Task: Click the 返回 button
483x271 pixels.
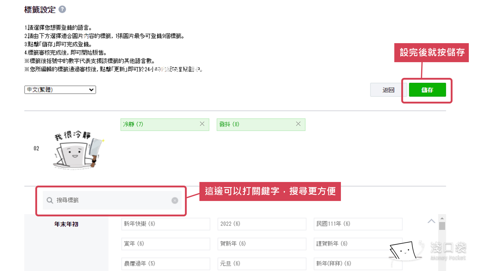Action: [x=388, y=90]
